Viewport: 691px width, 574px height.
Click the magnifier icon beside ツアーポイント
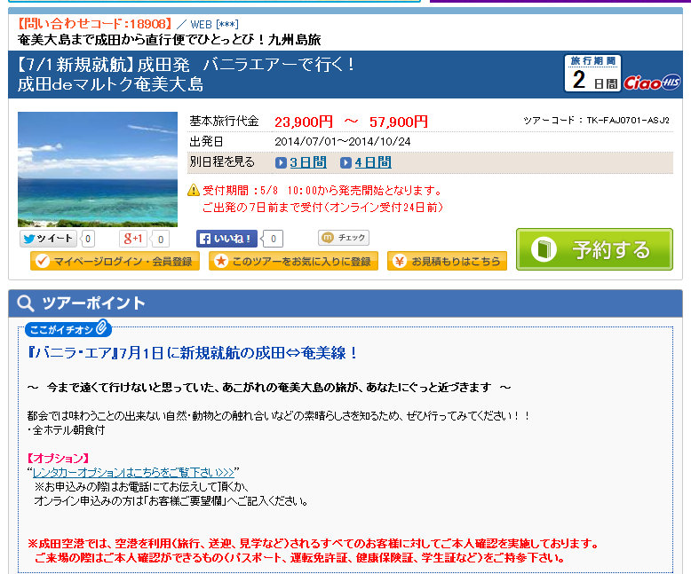point(25,303)
